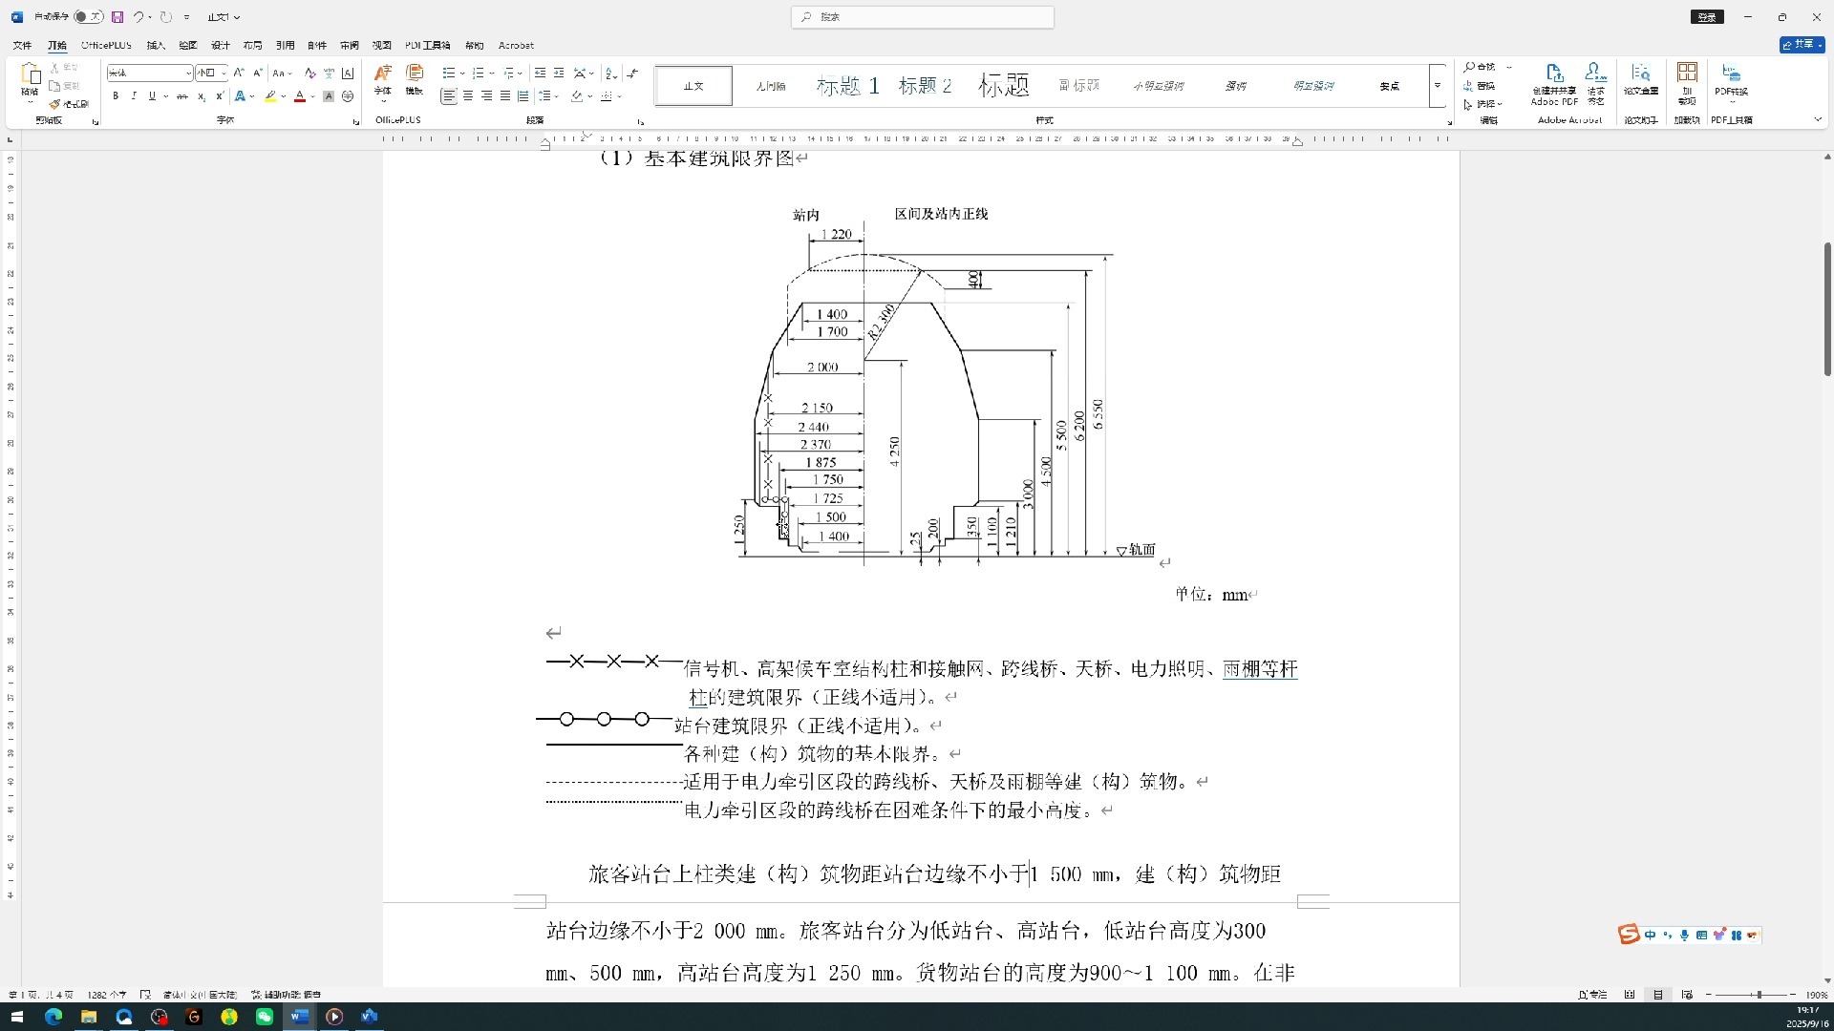Click the Increase Indent icon
Screen dimensions: 1834x1031
point(560,73)
